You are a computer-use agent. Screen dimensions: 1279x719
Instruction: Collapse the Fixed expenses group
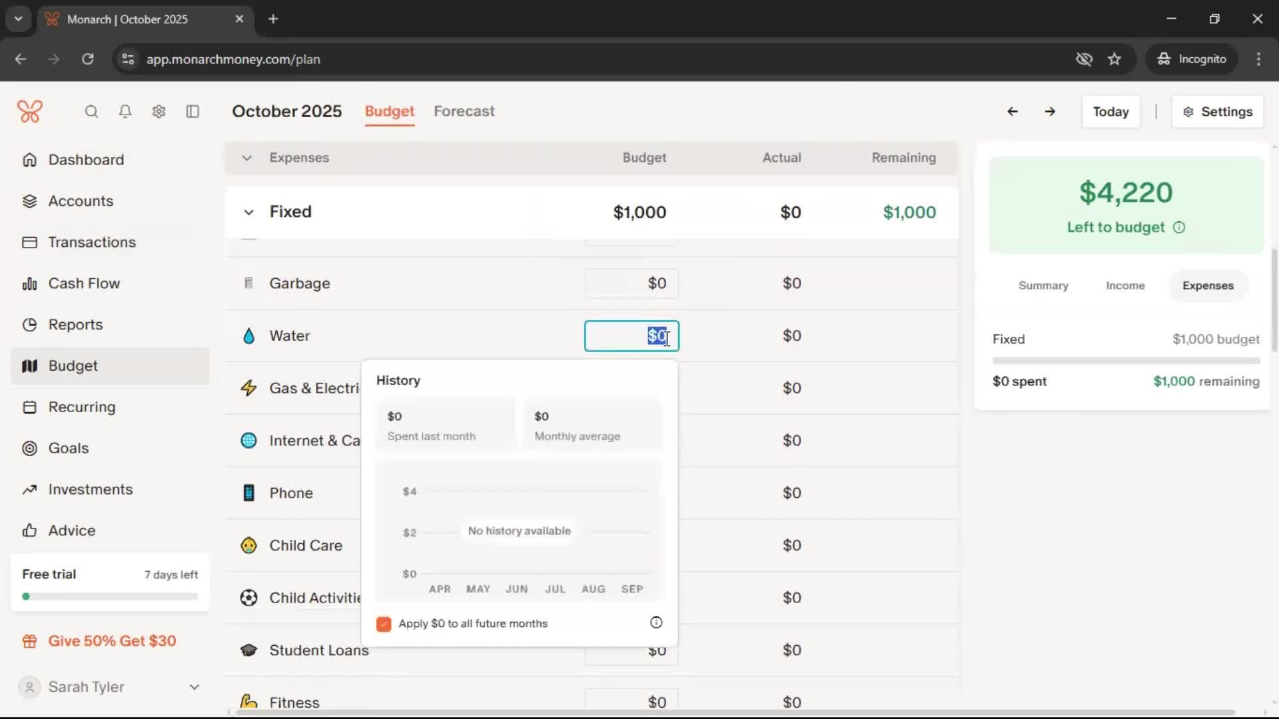(248, 212)
